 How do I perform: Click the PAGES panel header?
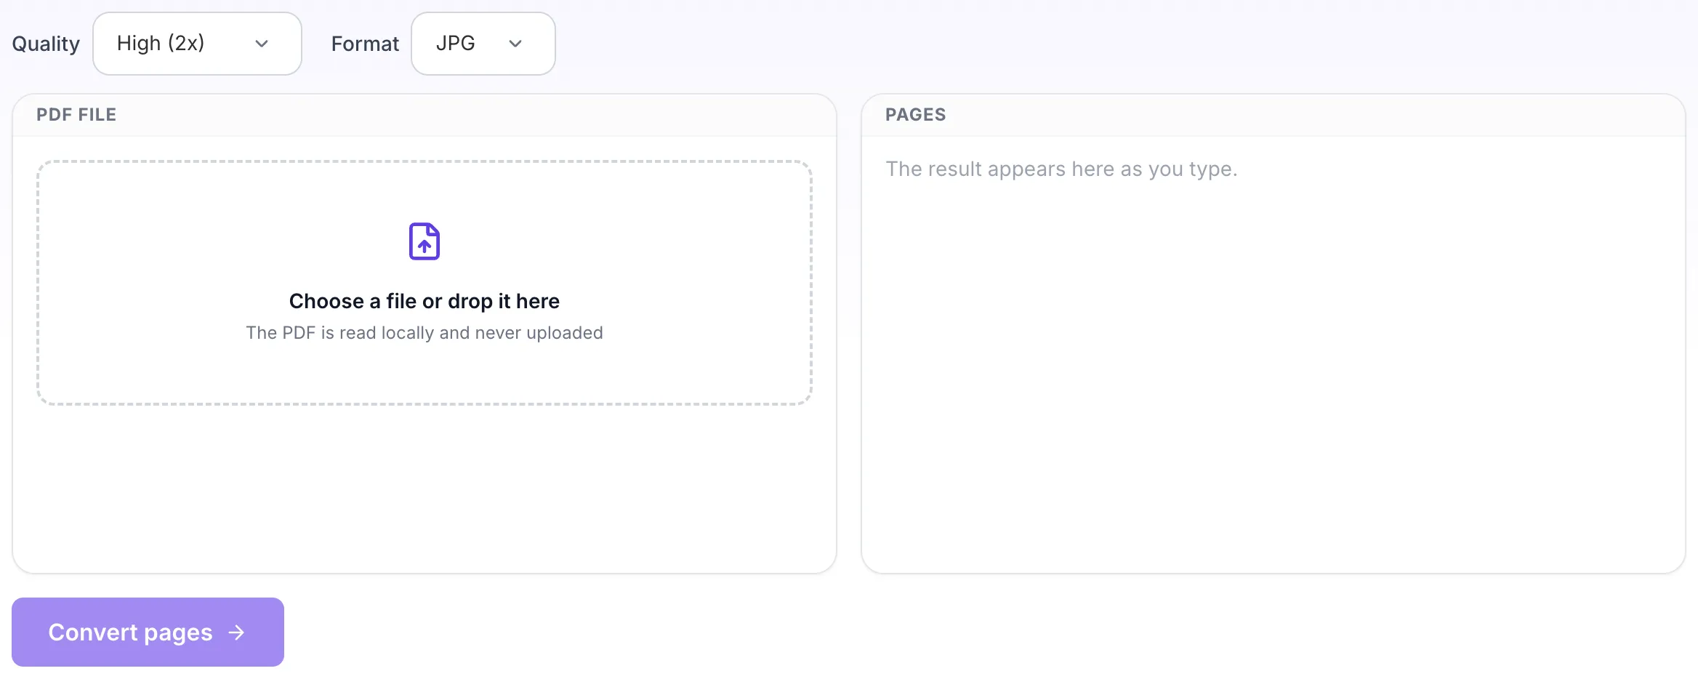[x=1273, y=115]
